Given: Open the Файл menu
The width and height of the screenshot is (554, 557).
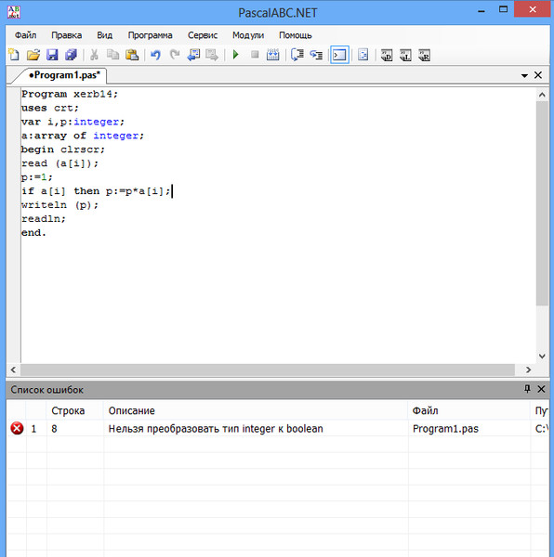Looking at the screenshot, I should [x=25, y=35].
